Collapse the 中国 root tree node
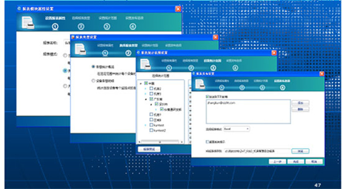 [x=141, y=83]
